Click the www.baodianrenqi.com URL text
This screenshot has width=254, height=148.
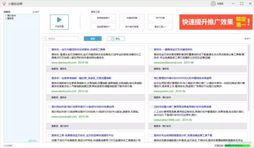click(168, 62)
